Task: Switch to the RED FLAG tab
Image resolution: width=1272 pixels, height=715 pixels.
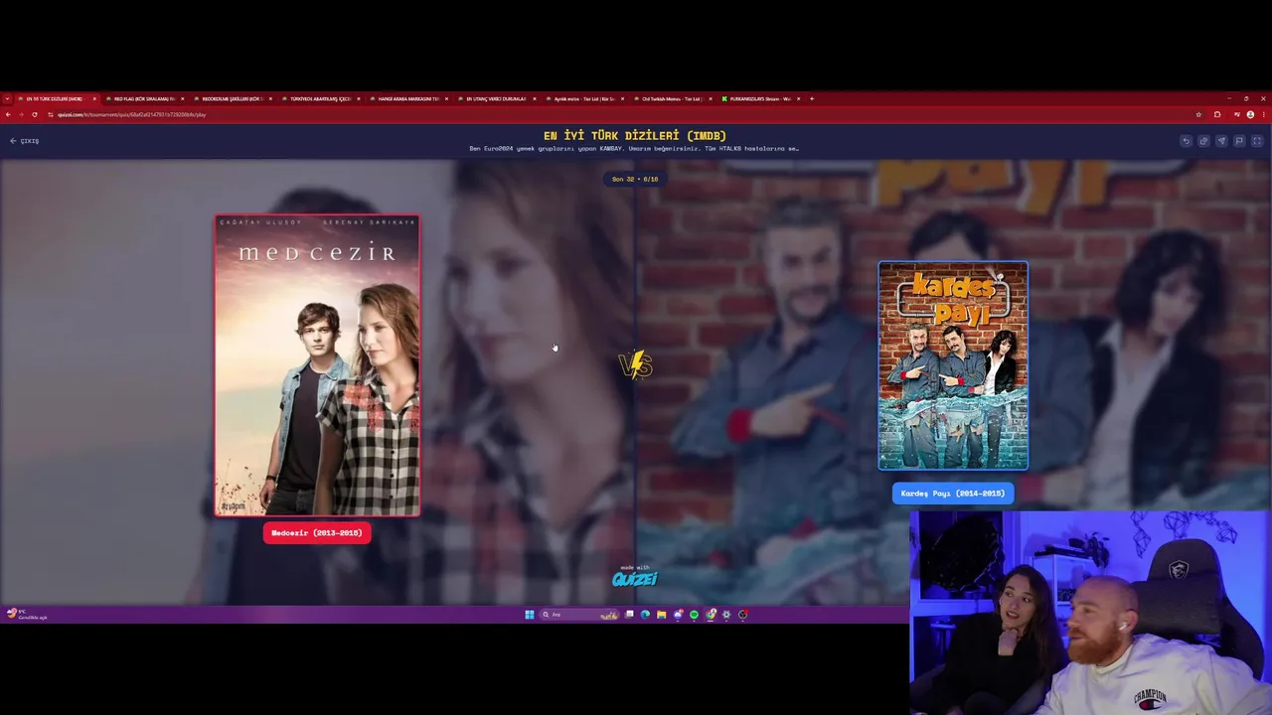Action: [143, 98]
